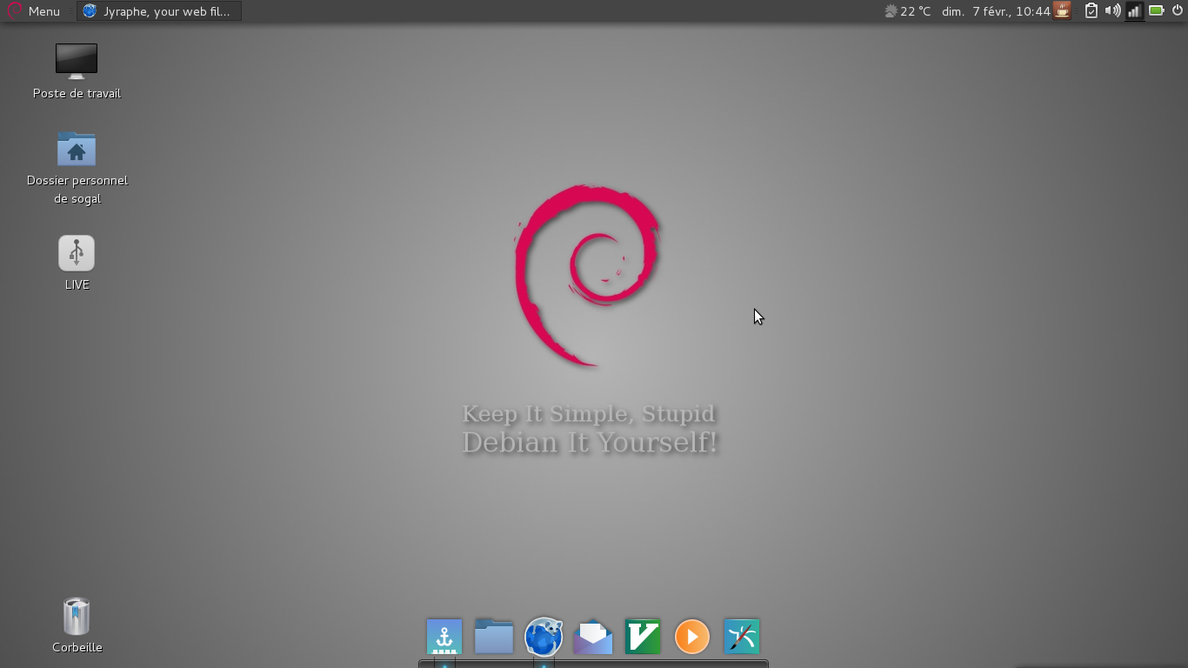Open the network signal indicator menu
This screenshot has height=668, width=1188.
click(x=1134, y=11)
